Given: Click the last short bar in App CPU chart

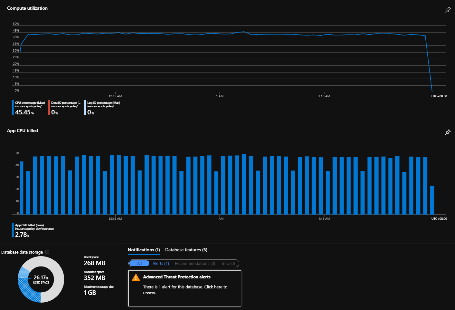Looking at the screenshot, I should click(432, 200).
